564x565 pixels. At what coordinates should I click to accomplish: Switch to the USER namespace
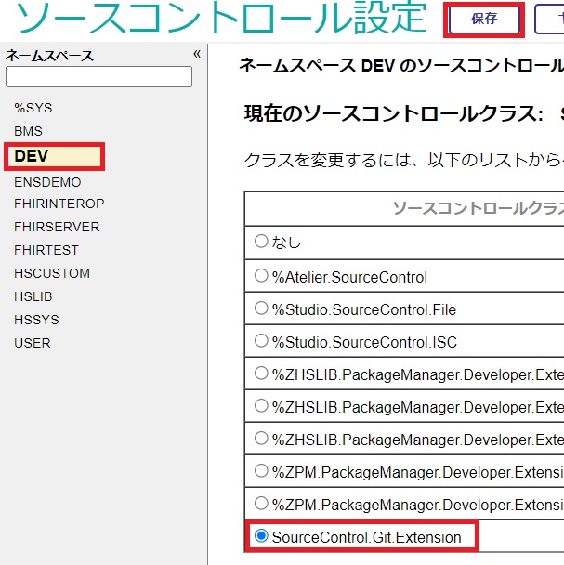pos(33,343)
